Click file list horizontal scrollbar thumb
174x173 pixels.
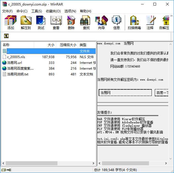click(32, 163)
